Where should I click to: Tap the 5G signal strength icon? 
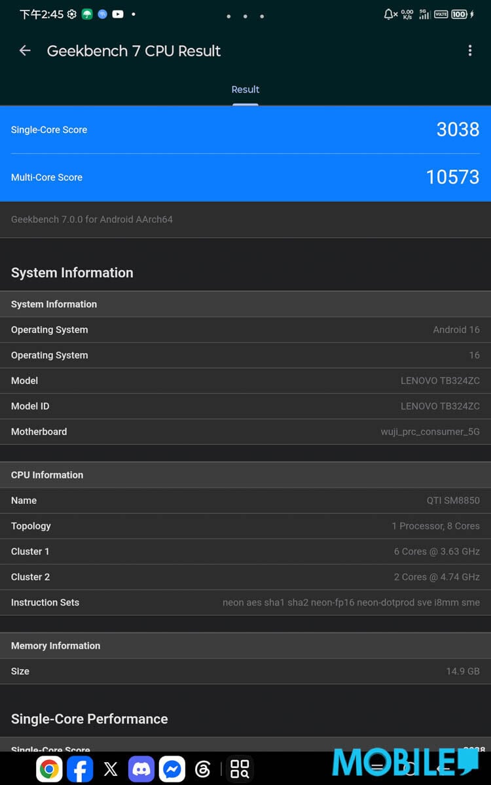tap(424, 14)
